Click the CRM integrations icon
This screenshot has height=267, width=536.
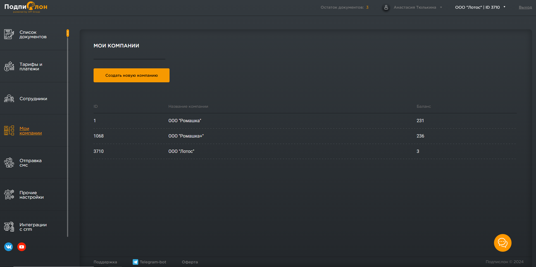pyautogui.click(x=9, y=227)
